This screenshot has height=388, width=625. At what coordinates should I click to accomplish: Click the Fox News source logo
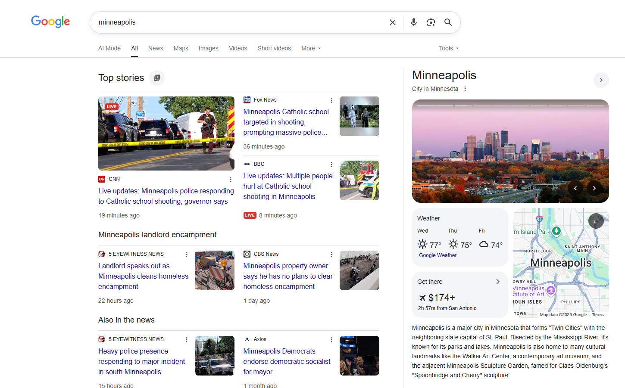click(x=247, y=100)
